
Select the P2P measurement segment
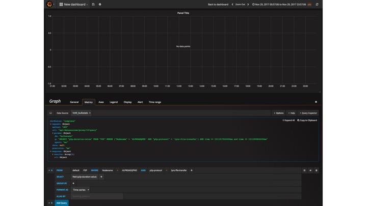click(85, 170)
